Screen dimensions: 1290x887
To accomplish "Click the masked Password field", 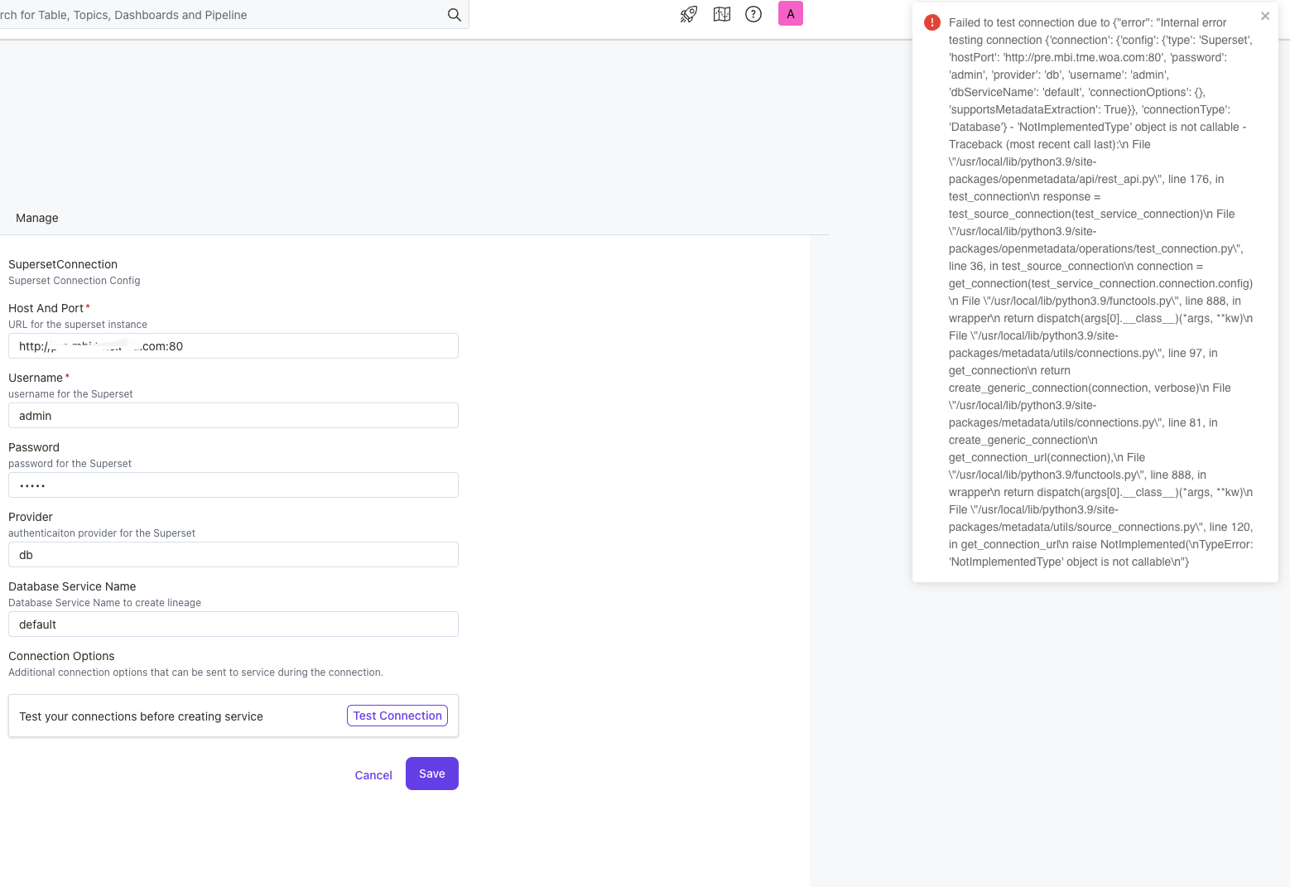I will pos(233,484).
